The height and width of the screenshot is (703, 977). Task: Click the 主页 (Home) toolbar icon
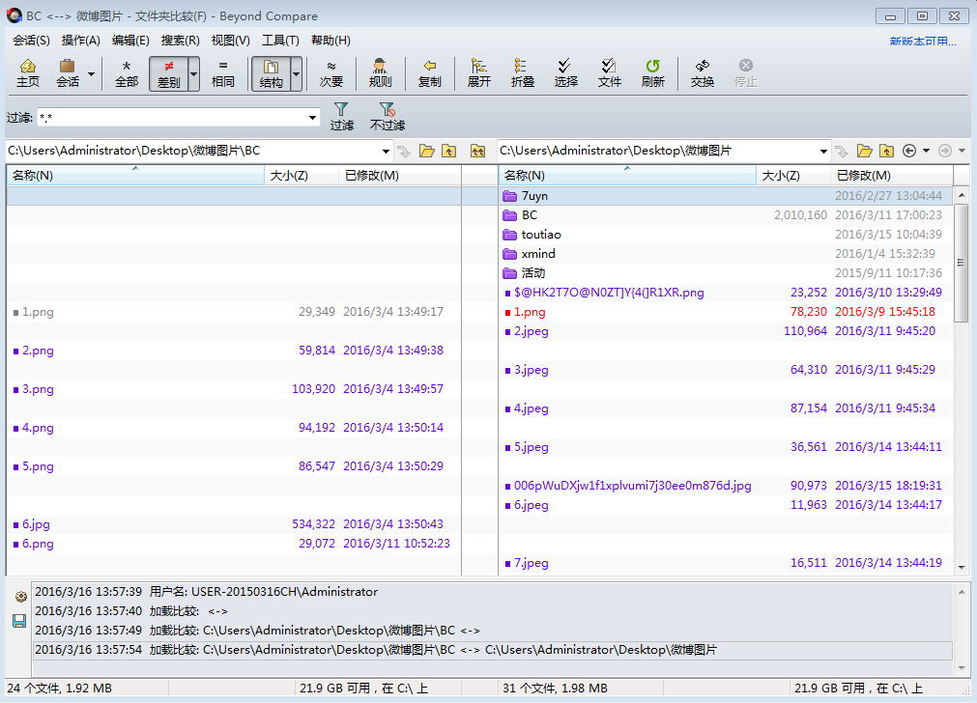point(28,73)
